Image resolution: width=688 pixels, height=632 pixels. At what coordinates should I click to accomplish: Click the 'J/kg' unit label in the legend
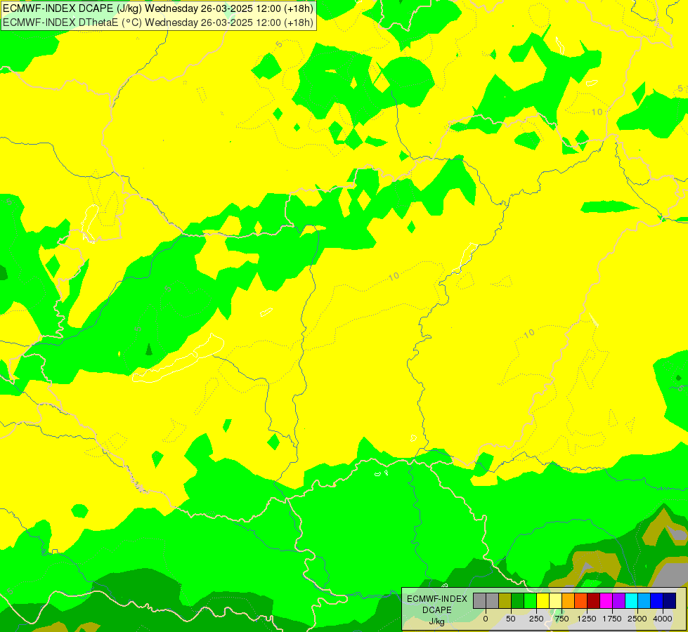tap(436, 621)
